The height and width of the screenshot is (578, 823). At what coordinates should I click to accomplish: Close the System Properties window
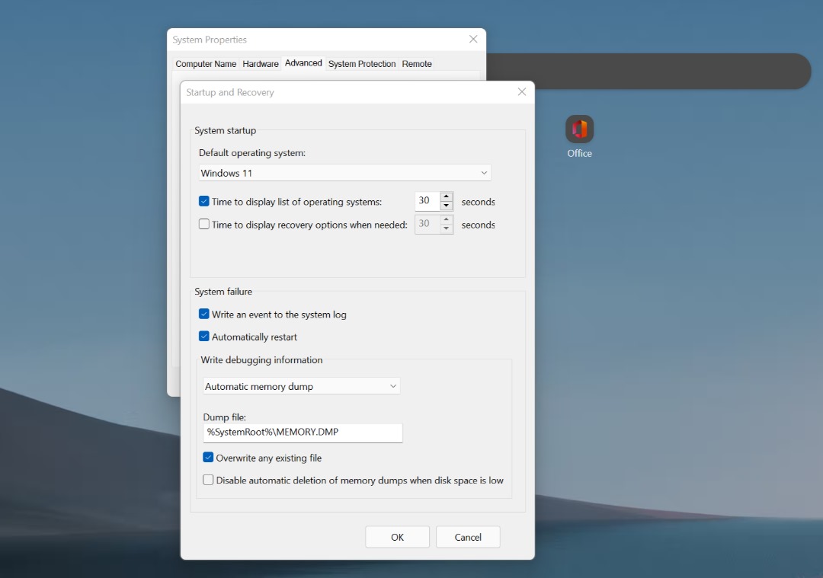(x=473, y=40)
